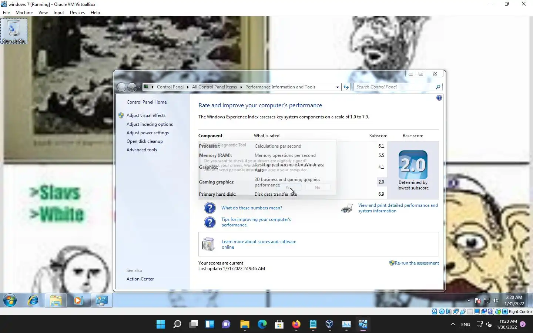This screenshot has height=333, width=533.
Task: Click the printer icon beside View and print
Action: (x=347, y=208)
